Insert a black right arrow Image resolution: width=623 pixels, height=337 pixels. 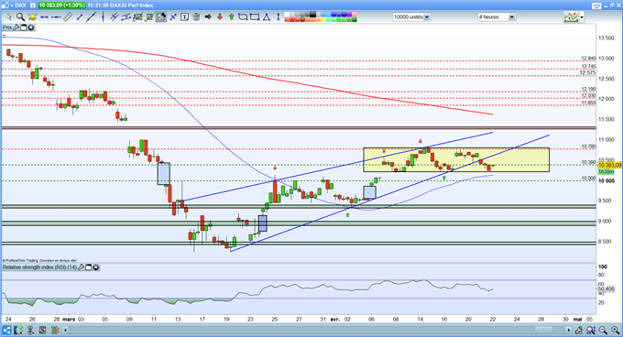pyautogui.click(x=208, y=17)
